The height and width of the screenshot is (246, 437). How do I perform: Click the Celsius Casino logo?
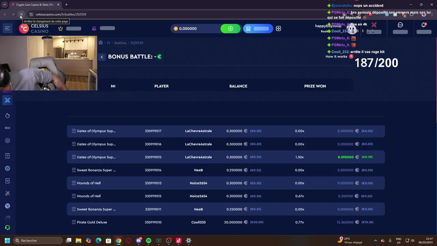click(34, 29)
